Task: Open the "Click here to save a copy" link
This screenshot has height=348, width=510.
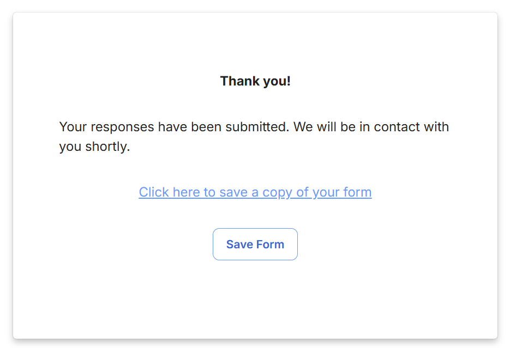Action: tap(255, 192)
